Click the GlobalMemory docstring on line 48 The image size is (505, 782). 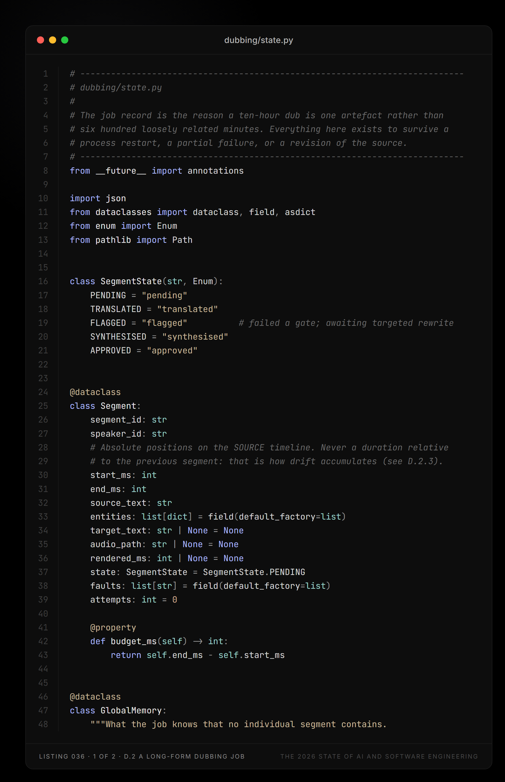tap(239, 725)
